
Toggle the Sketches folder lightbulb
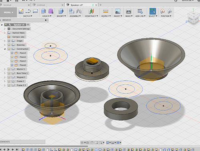click(x=9, y=45)
